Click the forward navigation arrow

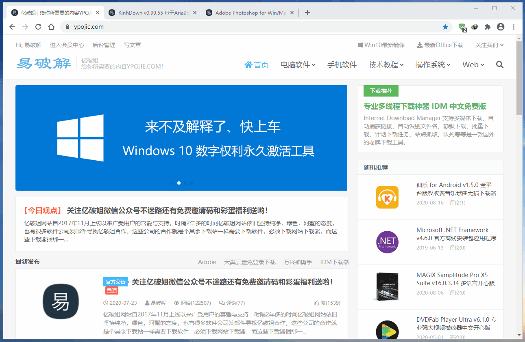[25, 27]
